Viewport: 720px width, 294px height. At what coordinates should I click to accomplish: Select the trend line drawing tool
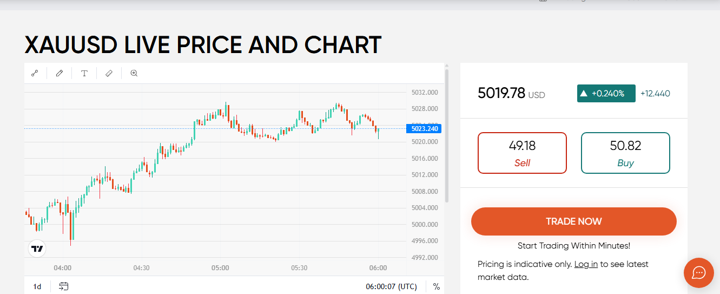point(35,73)
